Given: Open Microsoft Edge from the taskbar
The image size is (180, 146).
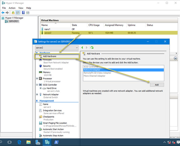Looking at the screenshot, I should point(19,142).
